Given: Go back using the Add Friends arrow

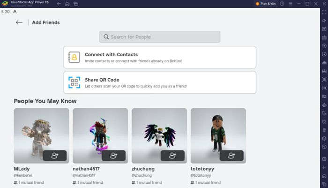Looking at the screenshot, I should [x=19, y=23].
